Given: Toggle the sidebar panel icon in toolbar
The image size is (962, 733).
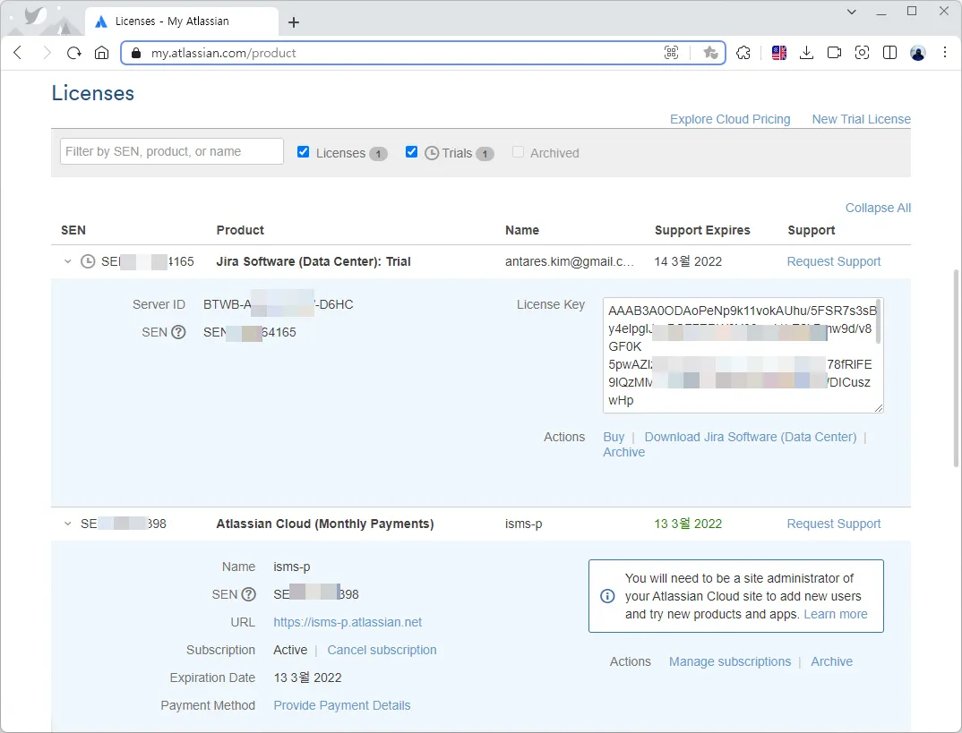Looking at the screenshot, I should 889,53.
